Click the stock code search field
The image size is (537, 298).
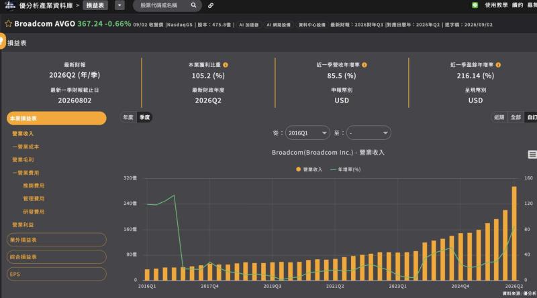coord(164,5)
